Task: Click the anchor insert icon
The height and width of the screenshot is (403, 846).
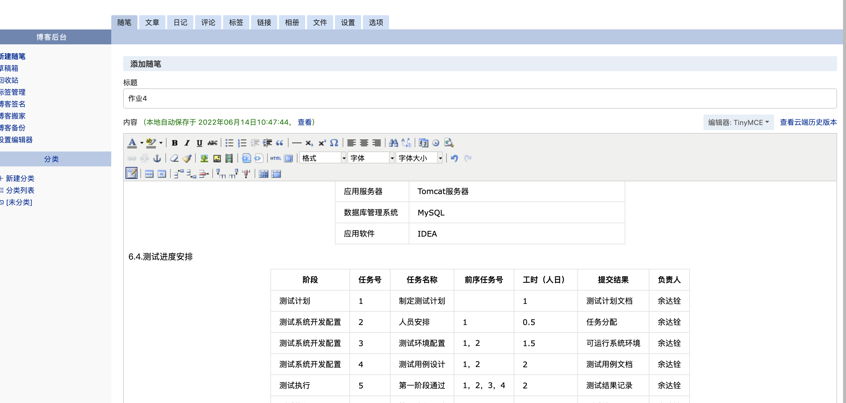Action: pyautogui.click(x=157, y=158)
